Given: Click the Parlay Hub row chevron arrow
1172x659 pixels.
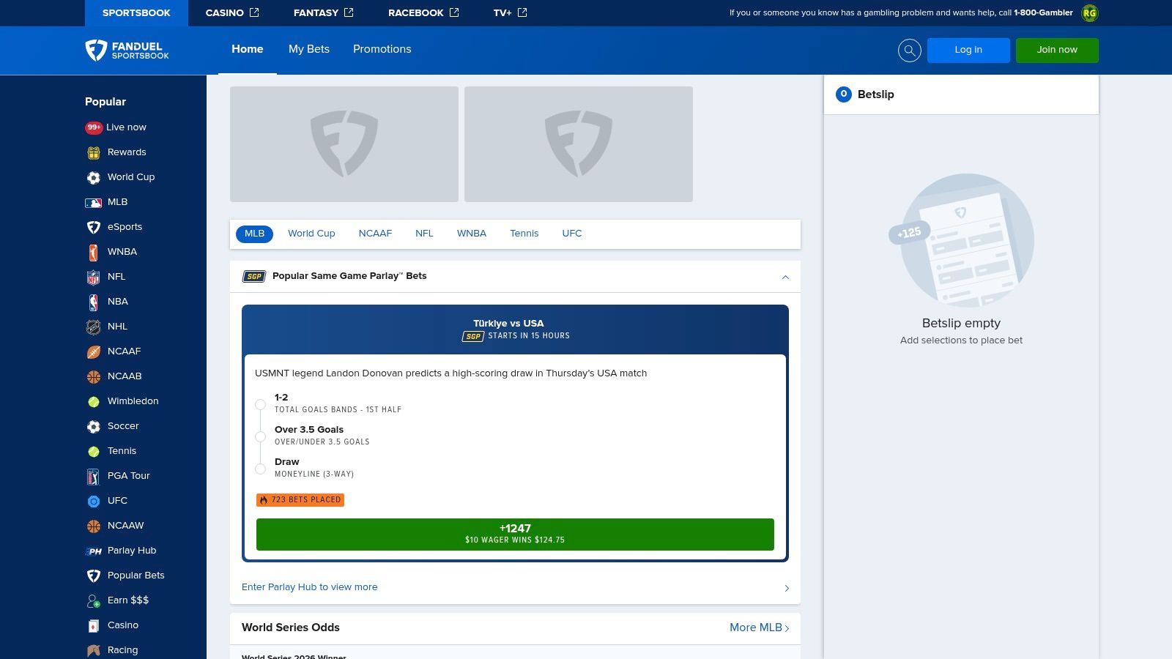Looking at the screenshot, I should tap(787, 588).
